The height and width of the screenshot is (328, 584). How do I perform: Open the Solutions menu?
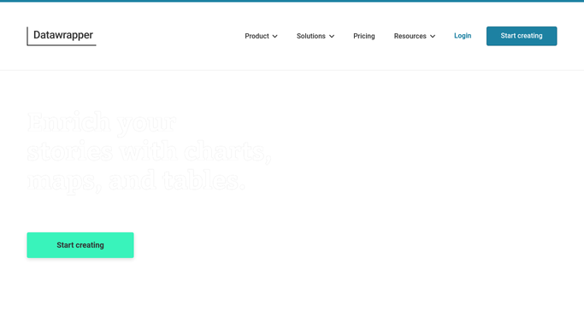pyautogui.click(x=316, y=36)
